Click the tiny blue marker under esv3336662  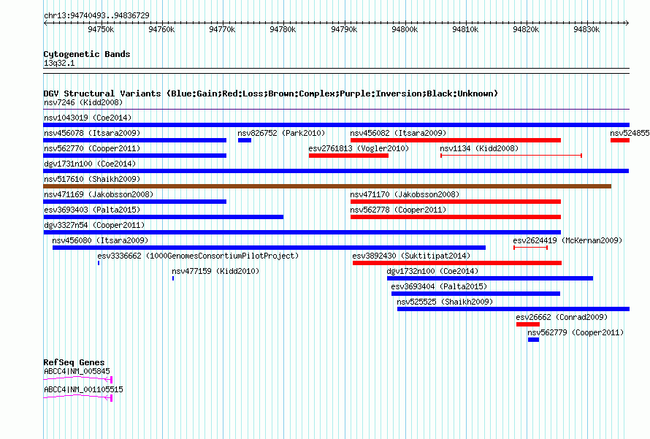(99, 263)
